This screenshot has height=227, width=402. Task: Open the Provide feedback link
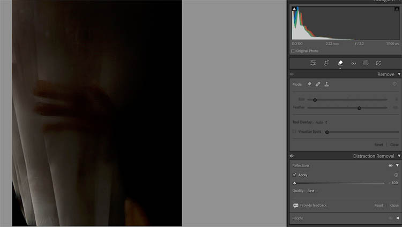[314, 206]
